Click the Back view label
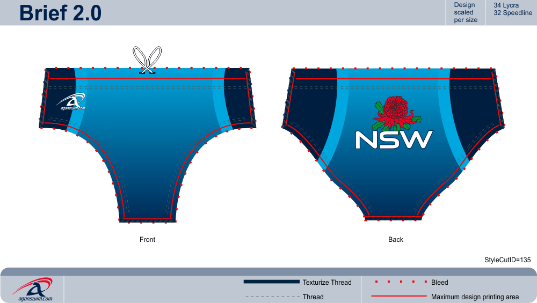Screen dimensions: 537x303 [x=396, y=239]
